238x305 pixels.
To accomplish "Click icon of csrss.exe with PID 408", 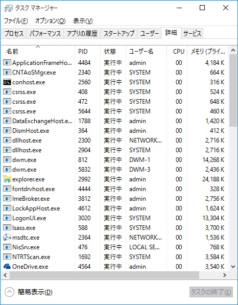I will coord(7,92).
